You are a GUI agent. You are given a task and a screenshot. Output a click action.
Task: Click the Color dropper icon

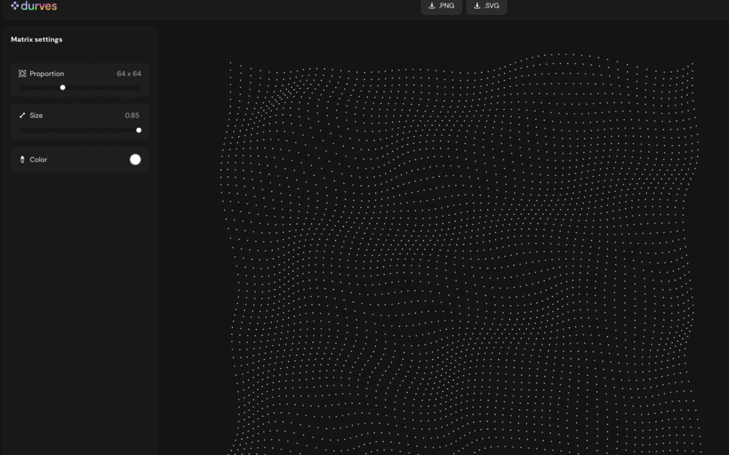pyautogui.click(x=22, y=160)
